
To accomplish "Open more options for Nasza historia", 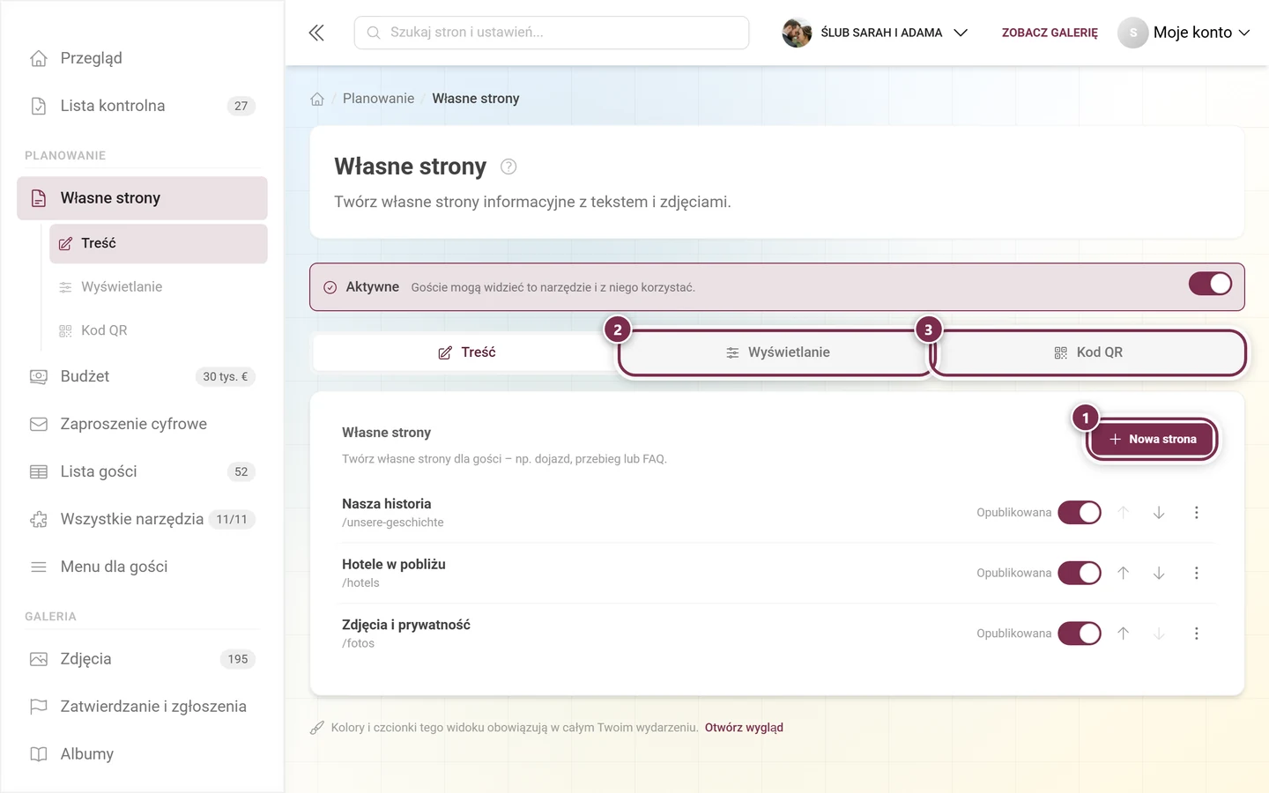I will (x=1197, y=513).
